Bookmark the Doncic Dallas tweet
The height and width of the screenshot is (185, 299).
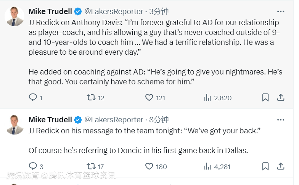point(265,166)
